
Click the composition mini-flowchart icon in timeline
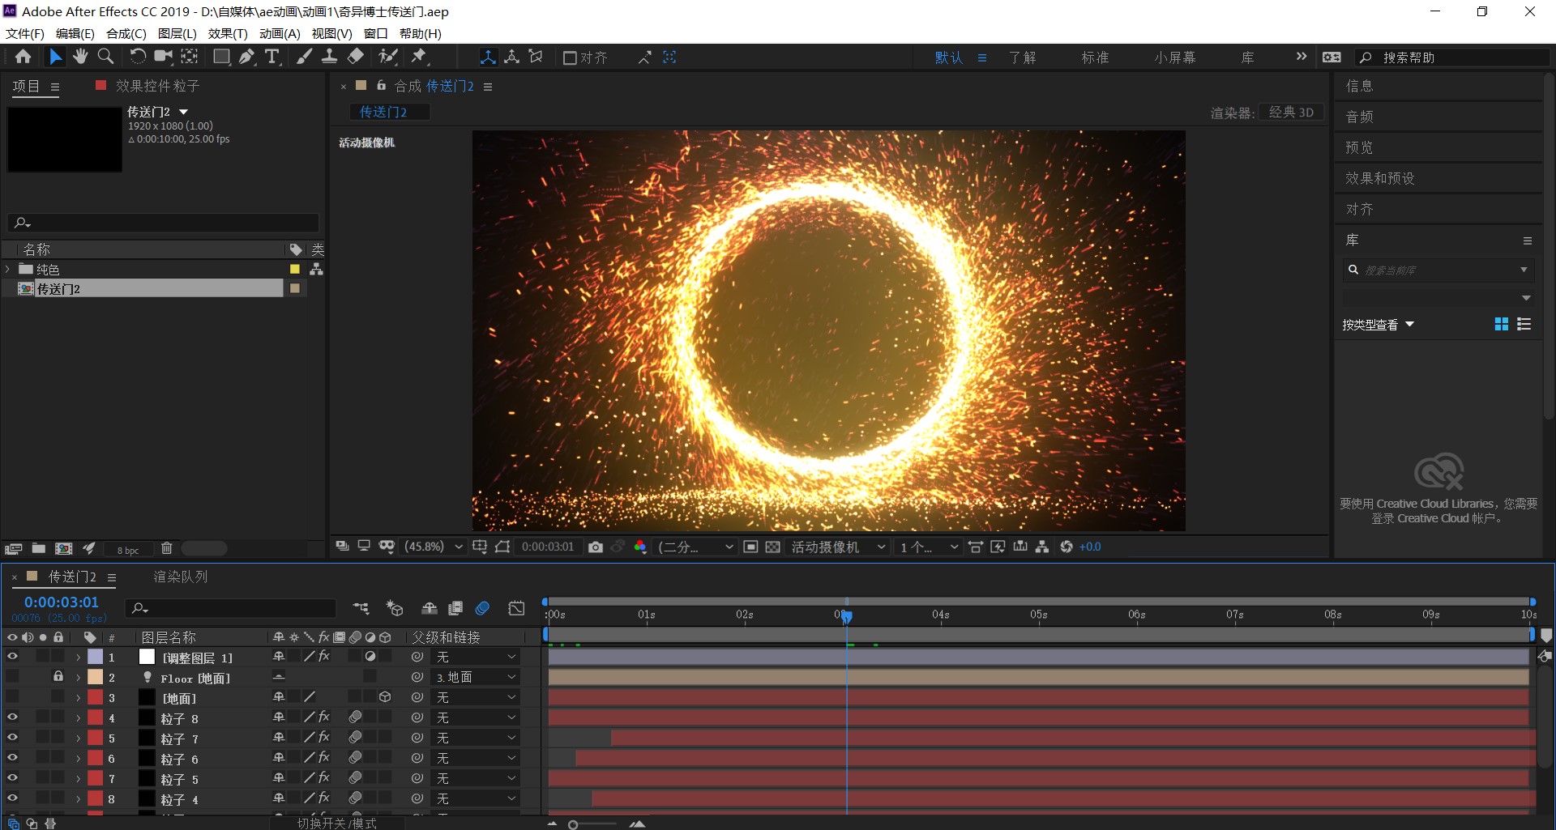pyautogui.click(x=361, y=608)
